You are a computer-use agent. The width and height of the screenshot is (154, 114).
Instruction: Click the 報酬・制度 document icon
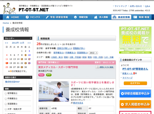click(x=135, y=17)
